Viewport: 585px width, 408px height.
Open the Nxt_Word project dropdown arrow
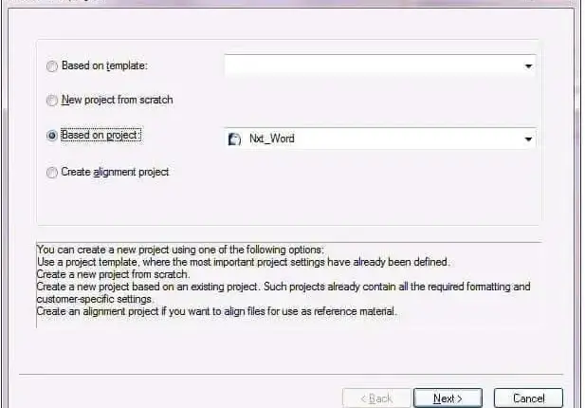pos(528,139)
